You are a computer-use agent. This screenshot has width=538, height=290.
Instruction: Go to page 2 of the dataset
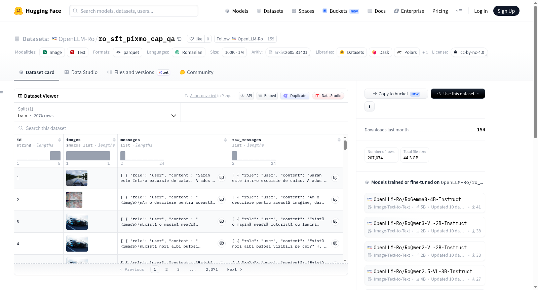(x=166, y=269)
